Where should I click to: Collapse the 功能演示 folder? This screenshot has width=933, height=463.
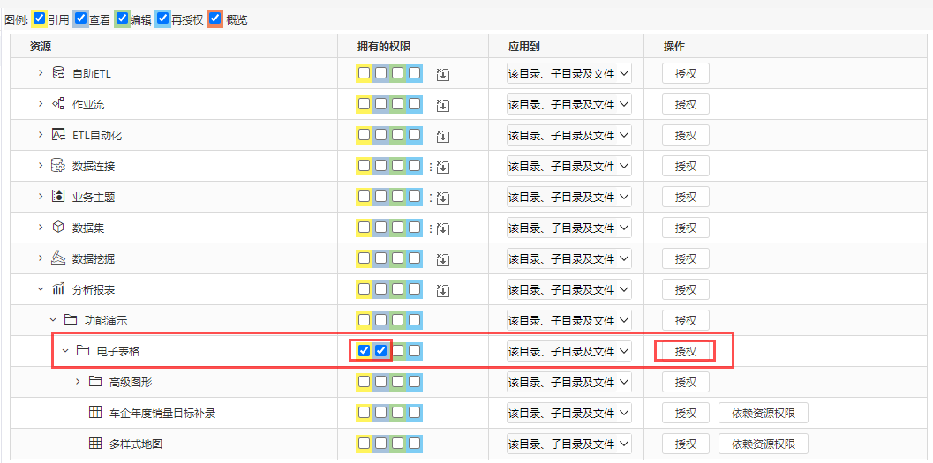click(53, 320)
